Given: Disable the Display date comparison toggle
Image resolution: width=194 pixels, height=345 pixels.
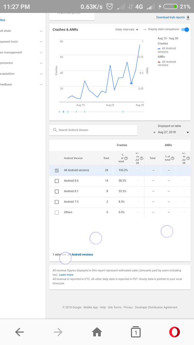Looking at the screenshot, I should click(x=185, y=29).
